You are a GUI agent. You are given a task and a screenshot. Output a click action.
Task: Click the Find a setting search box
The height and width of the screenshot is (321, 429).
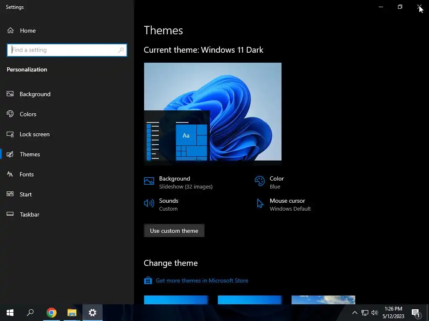pos(67,50)
